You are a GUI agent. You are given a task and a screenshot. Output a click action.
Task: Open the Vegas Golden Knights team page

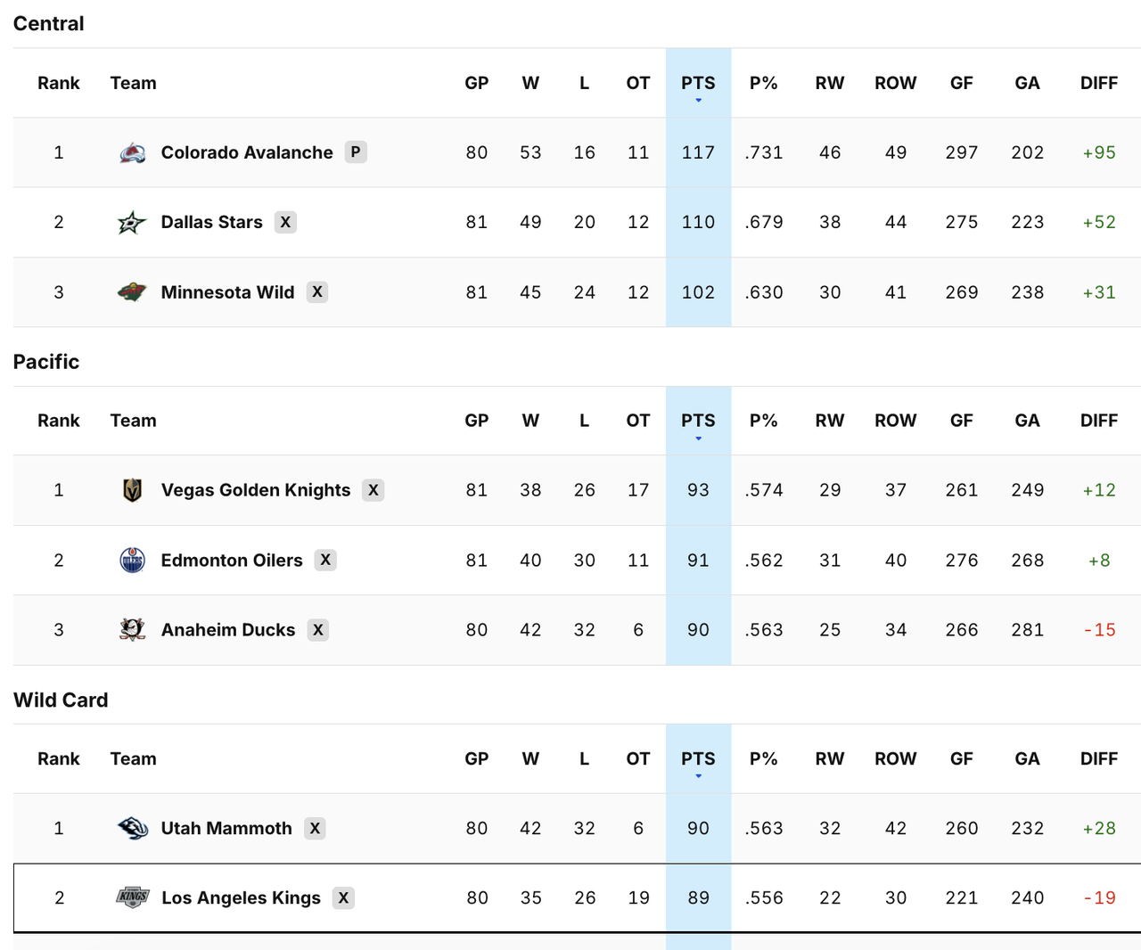[255, 489]
